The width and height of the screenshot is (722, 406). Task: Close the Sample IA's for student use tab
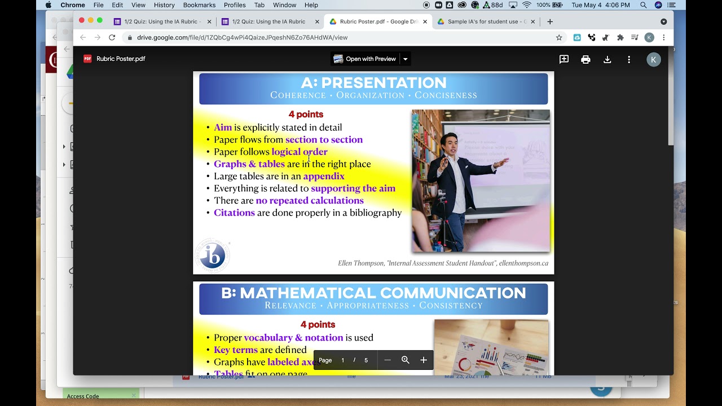coord(533,21)
